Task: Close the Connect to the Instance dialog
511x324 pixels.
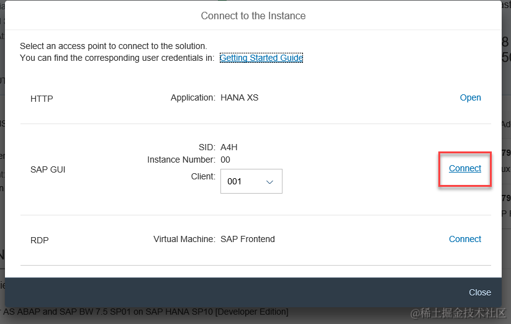Action: (480, 292)
